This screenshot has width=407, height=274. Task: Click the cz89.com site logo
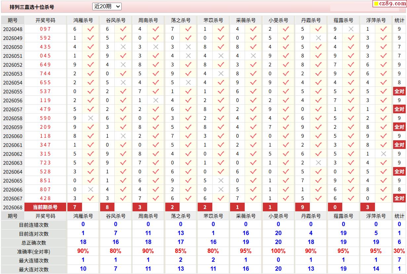coord(390,4)
